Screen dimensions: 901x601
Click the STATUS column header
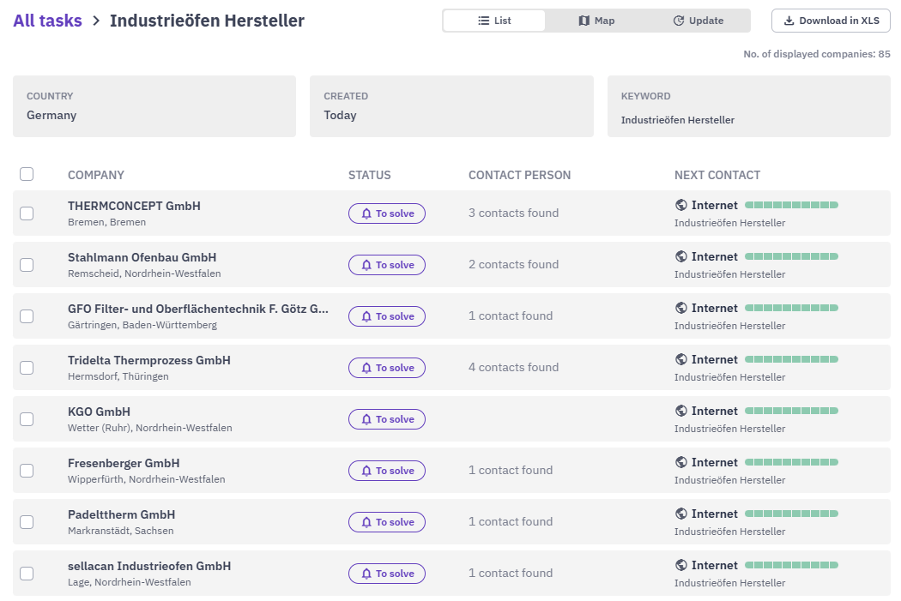(370, 175)
